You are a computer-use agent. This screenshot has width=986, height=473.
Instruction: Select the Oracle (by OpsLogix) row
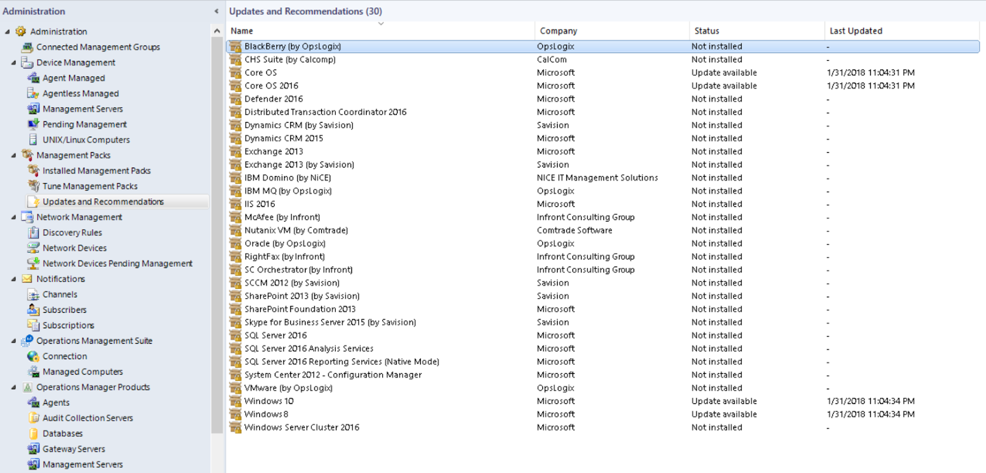click(603, 243)
